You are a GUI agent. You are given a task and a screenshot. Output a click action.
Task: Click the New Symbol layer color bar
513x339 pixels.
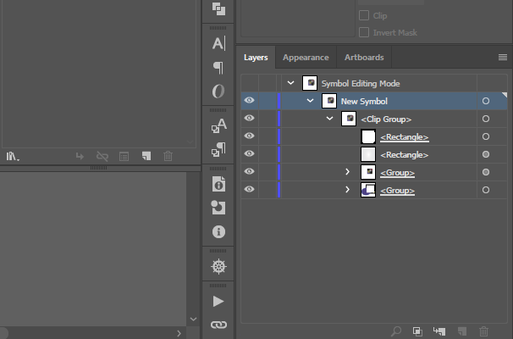279,101
